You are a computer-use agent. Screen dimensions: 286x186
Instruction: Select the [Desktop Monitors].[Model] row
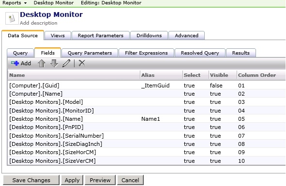tap(147, 102)
